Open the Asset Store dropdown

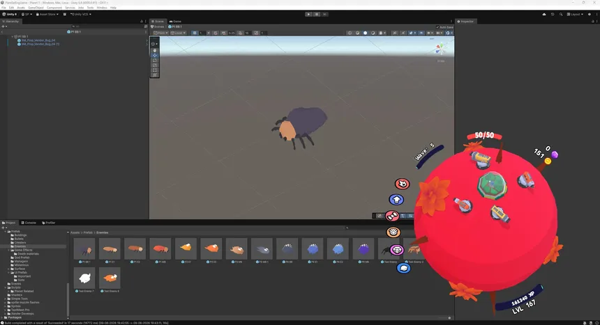47,14
